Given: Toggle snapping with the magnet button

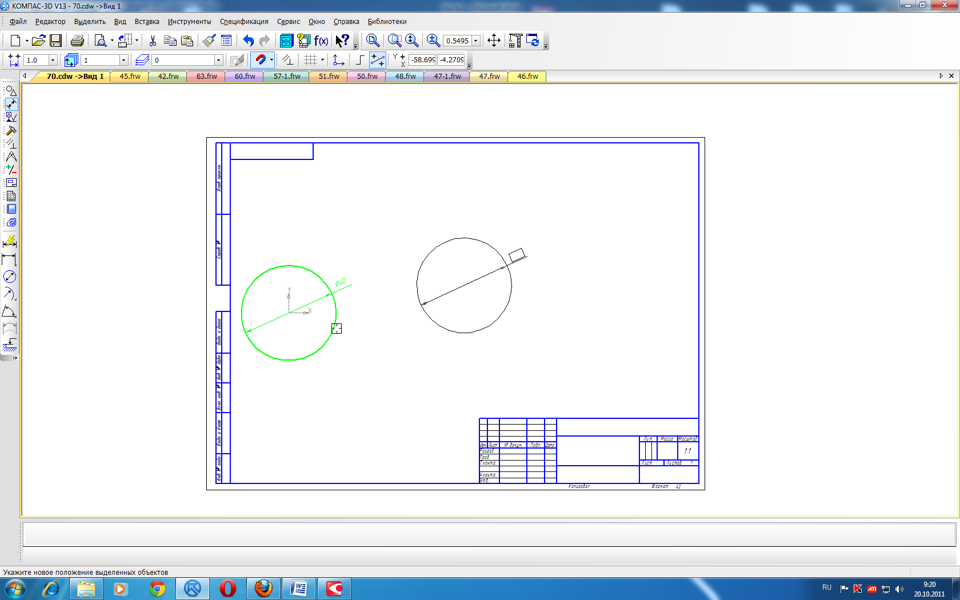Looking at the screenshot, I should point(260,59).
